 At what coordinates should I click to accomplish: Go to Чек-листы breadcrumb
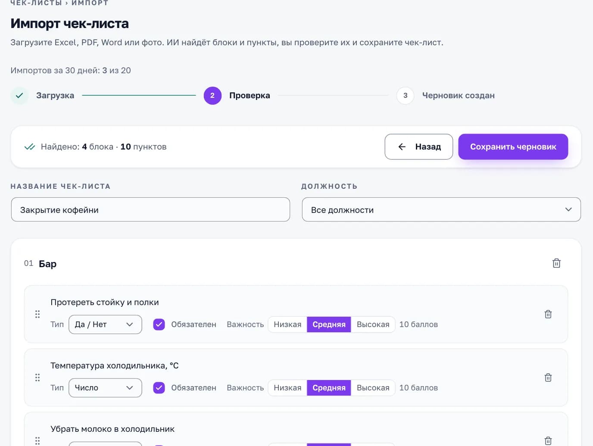click(36, 3)
